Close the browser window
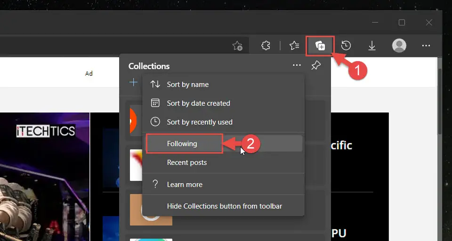Screen dimensions: 452x241 429,23
